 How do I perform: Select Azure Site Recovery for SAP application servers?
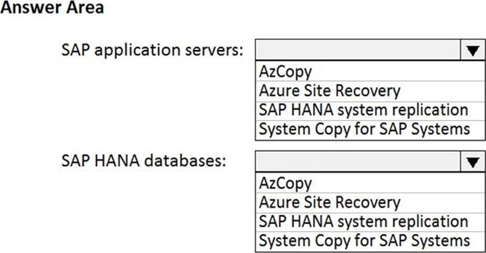pyautogui.click(x=329, y=91)
